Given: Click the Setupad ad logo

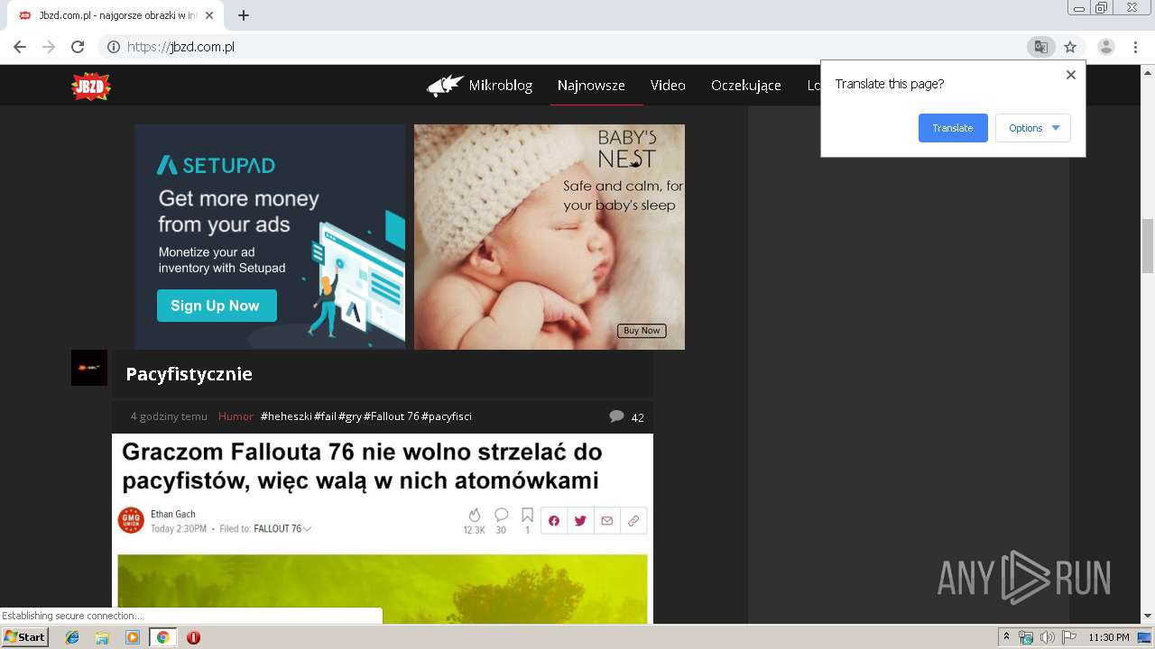Looking at the screenshot, I should tap(216, 165).
